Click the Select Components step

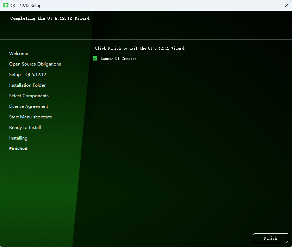pos(29,96)
